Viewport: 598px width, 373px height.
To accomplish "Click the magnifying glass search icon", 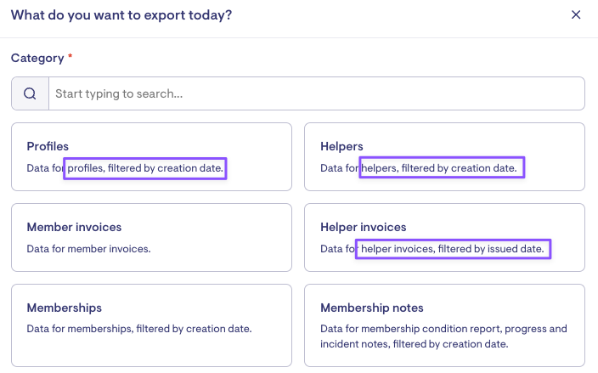I will [x=30, y=93].
